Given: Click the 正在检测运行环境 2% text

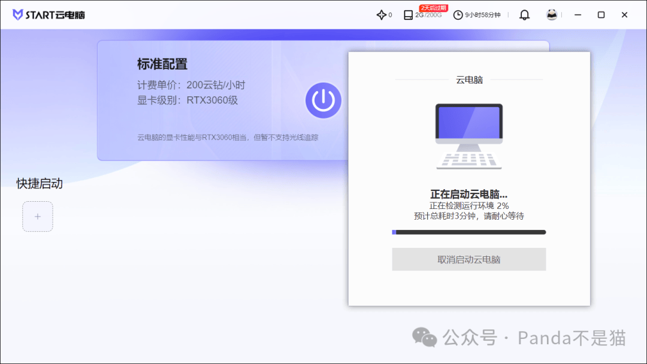Looking at the screenshot, I should [469, 206].
